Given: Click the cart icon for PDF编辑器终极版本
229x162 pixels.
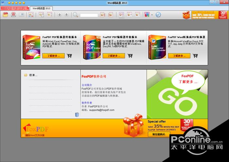Looking at the screenshot, I should click(x=130, y=56).
